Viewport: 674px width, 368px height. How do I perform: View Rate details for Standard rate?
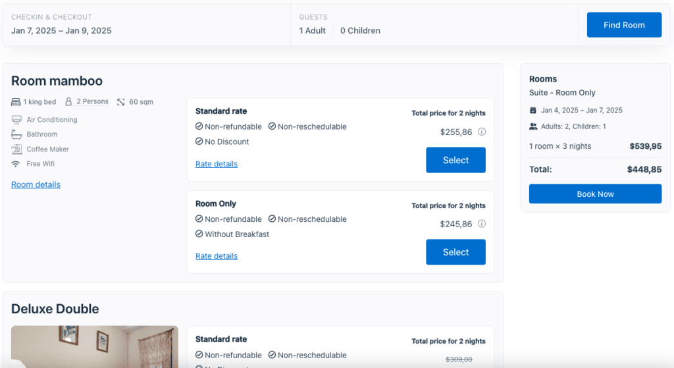tap(217, 164)
